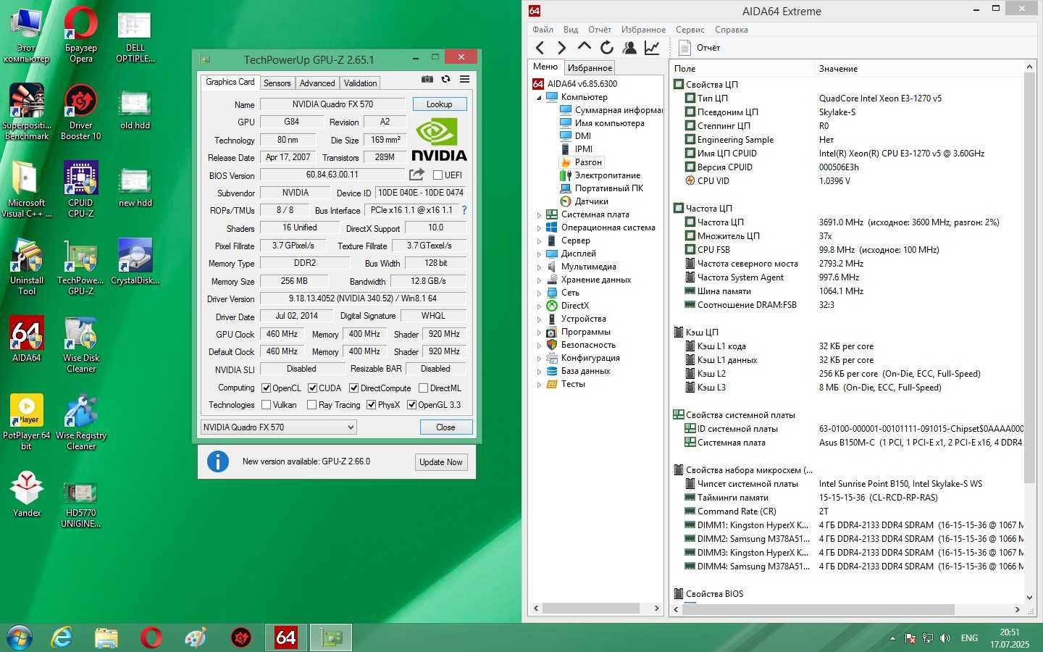Viewport: 1043px width, 652px height.
Task: Expand the Системная плата tree node
Action: (539, 214)
